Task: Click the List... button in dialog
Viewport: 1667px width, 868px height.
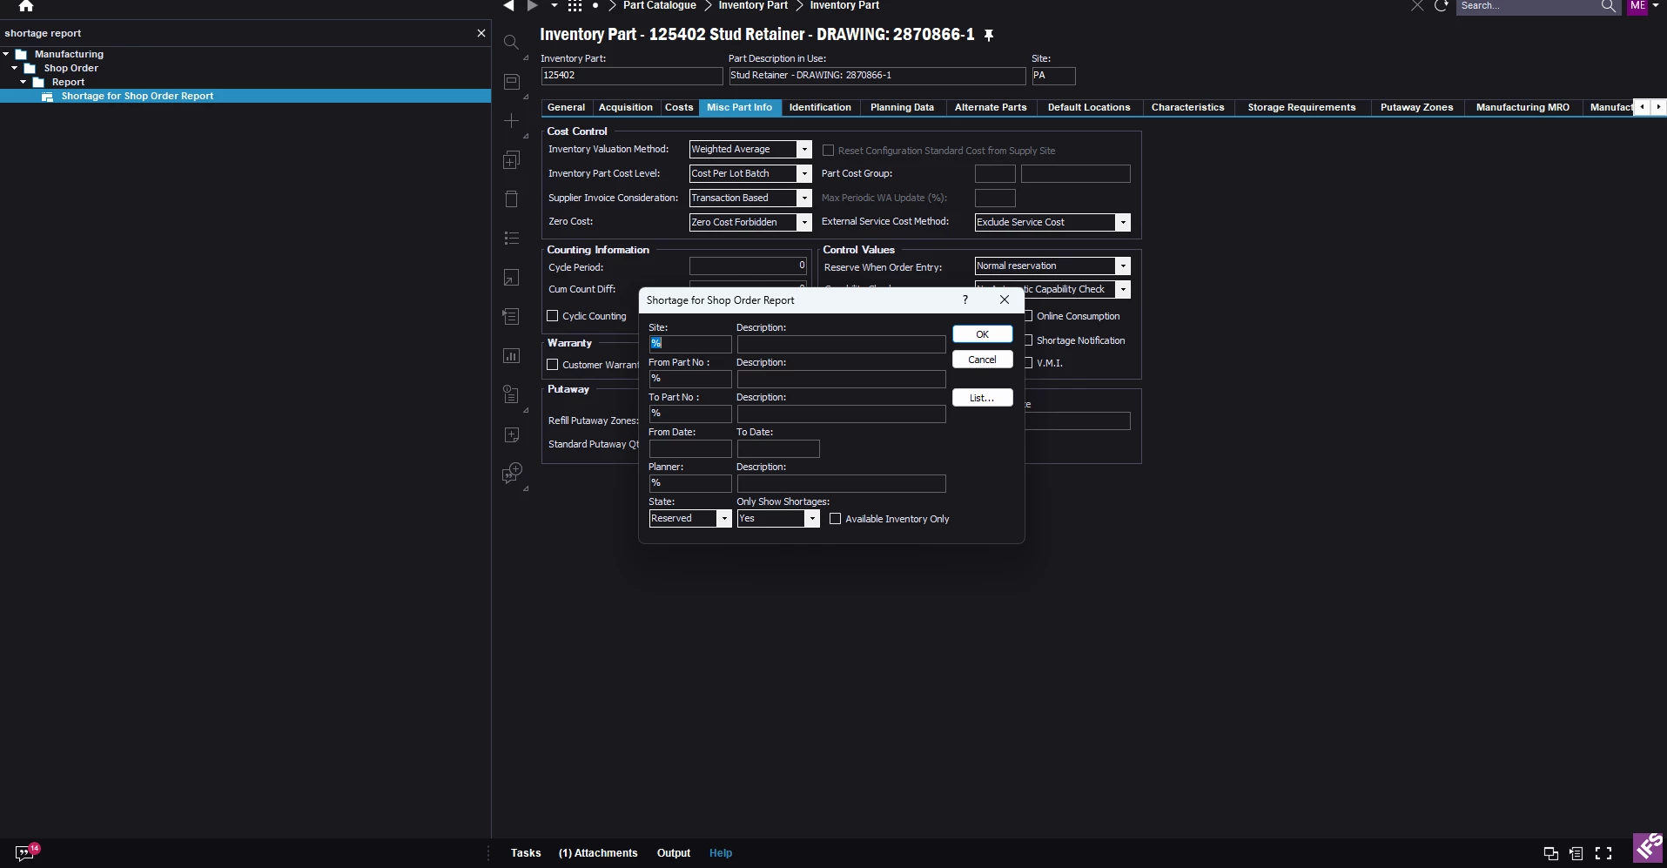Action: (x=982, y=398)
